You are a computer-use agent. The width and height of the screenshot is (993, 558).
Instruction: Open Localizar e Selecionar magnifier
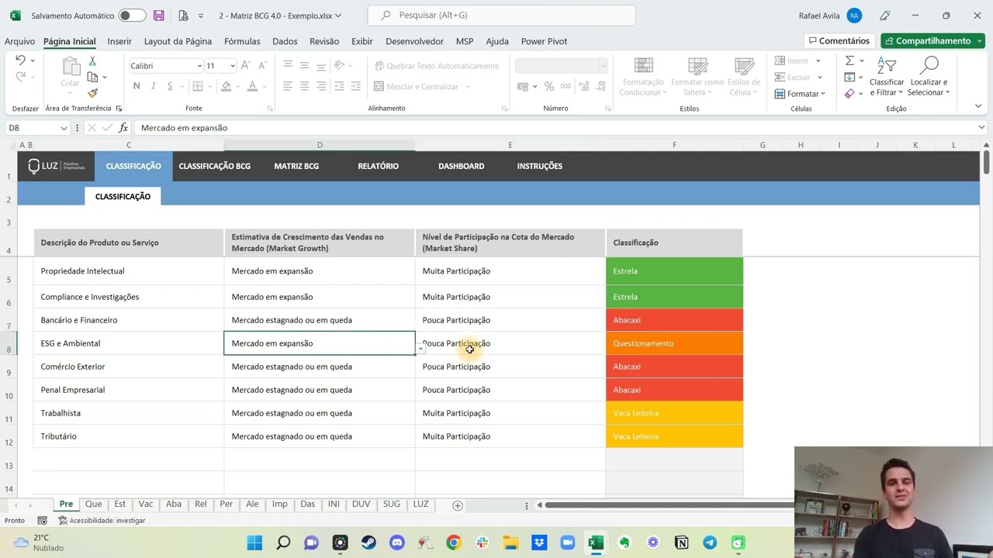click(x=929, y=76)
